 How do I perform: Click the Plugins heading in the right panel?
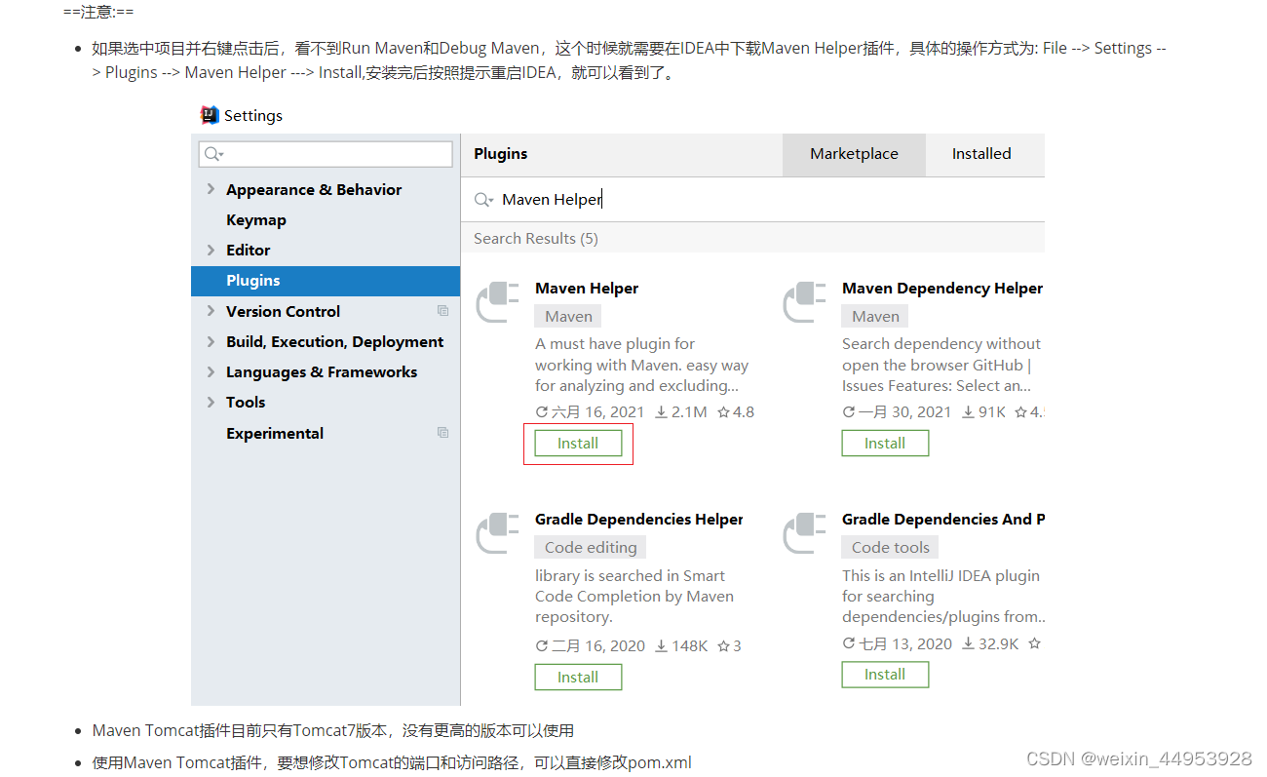pyautogui.click(x=500, y=154)
